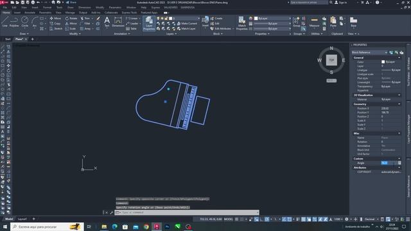The width and height of the screenshot is (411, 231).
Task: Toggle snap mode in status bar
Action: 242,219
